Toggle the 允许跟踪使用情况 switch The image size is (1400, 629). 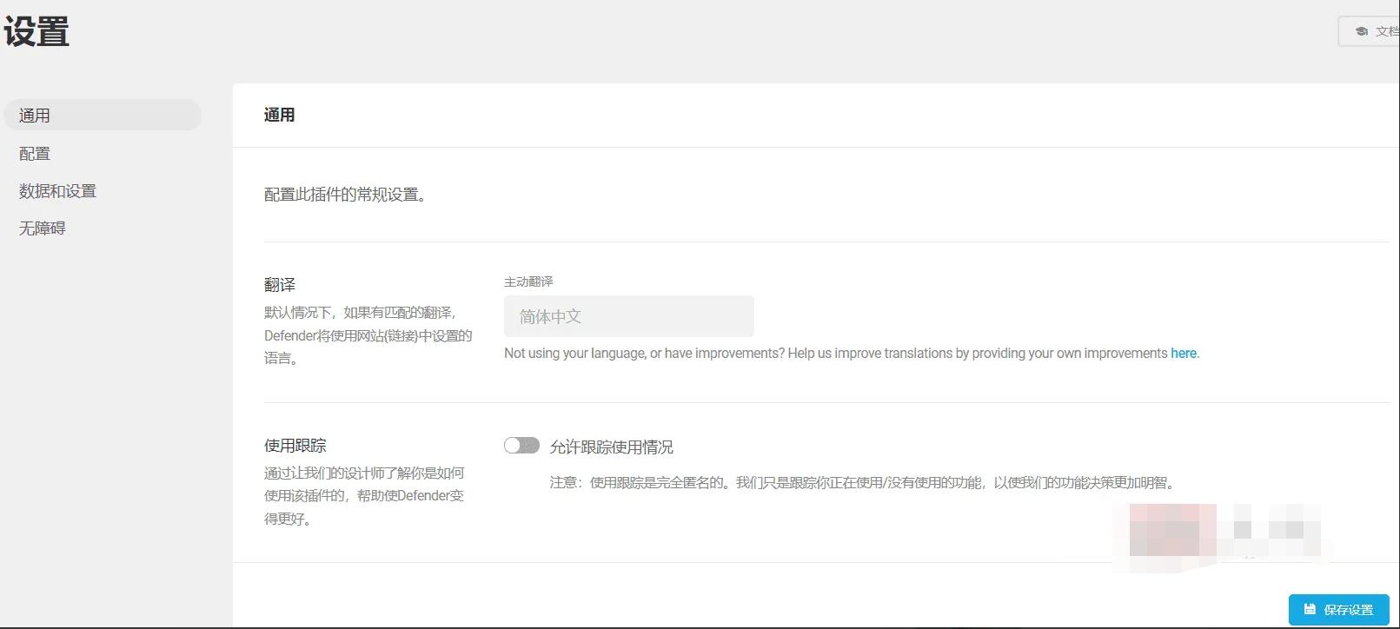(x=521, y=446)
